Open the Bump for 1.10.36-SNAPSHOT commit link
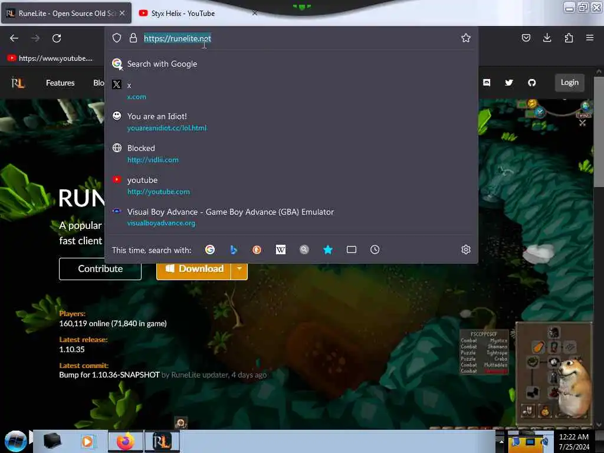The image size is (604, 453). [109, 375]
